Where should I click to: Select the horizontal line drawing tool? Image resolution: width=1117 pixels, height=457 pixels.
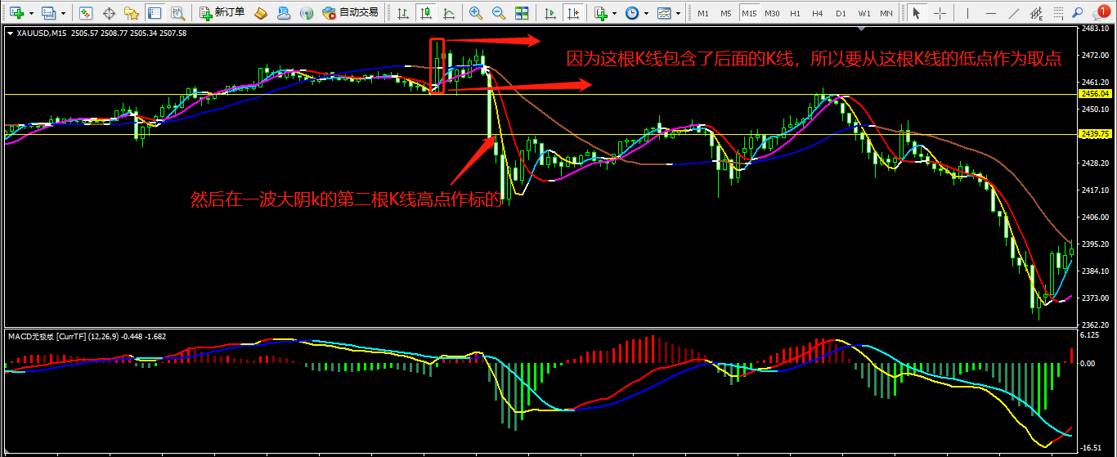click(x=991, y=13)
